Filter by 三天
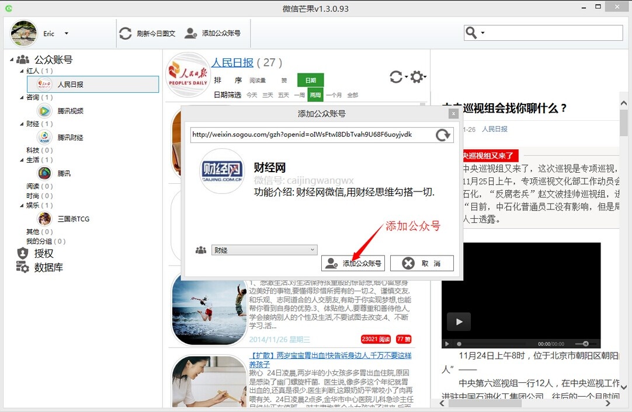Viewport: 632px width, 412px height. tap(268, 95)
